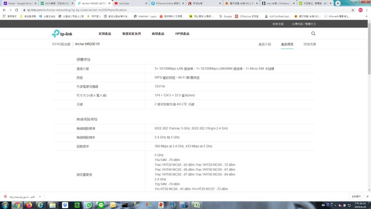Click text 300 Mbps at 2.4 GHz, 433 Mbps
Screen dimensions: 371x209
[x=183, y=146]
